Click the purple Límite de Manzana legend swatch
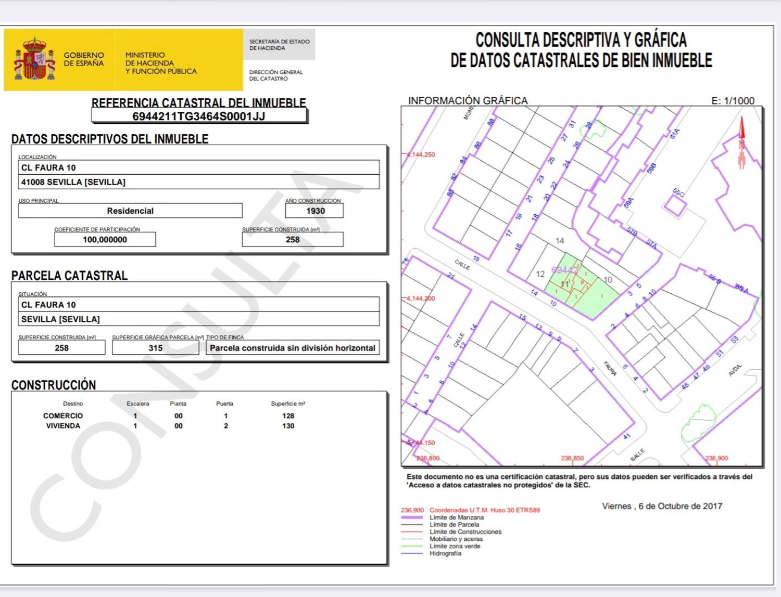 point(411,517)
